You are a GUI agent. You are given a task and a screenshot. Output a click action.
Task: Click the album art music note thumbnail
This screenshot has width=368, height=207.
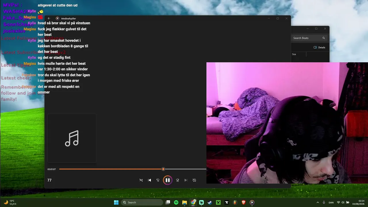tap(72, 138)
